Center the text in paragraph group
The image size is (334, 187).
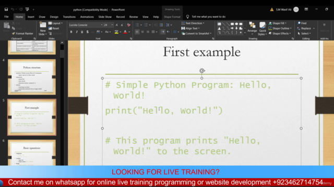pyautogui.click(x=142, y=32)
